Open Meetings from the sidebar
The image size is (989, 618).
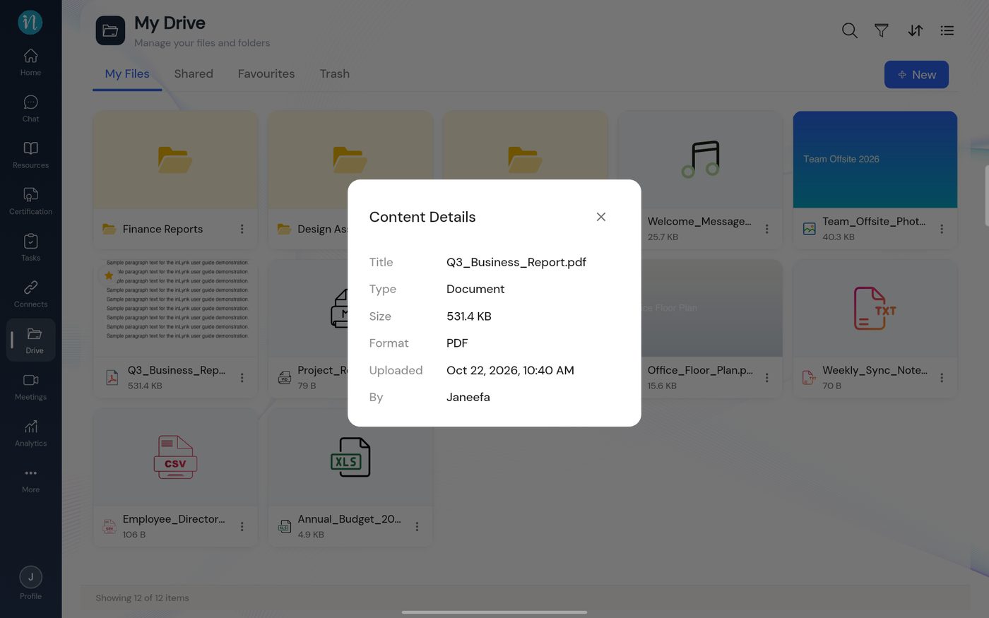[30, 387]
